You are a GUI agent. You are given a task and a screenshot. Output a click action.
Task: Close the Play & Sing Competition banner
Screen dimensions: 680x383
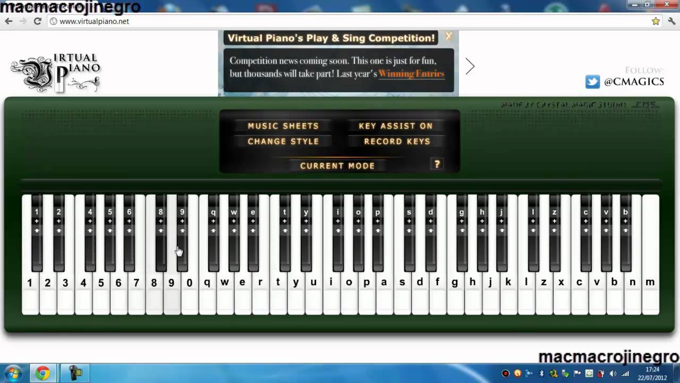[x=449, y=36]
